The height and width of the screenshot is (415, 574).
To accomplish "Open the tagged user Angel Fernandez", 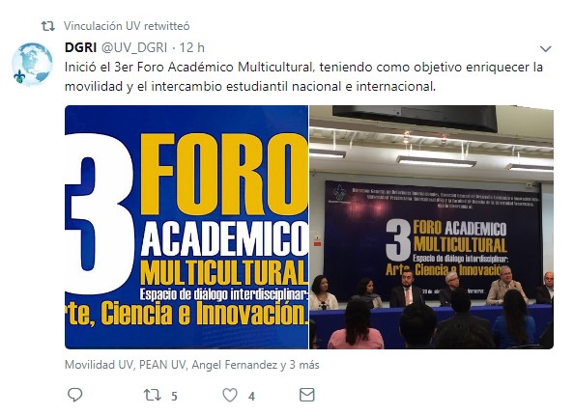I will [x=235, y=365].
